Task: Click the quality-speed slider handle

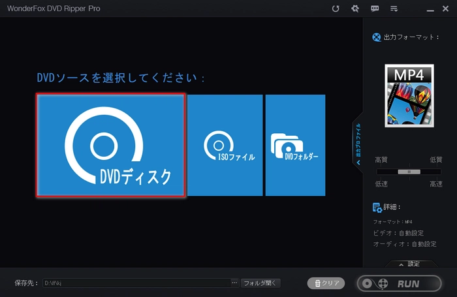Action: click(x=409, y=171)
